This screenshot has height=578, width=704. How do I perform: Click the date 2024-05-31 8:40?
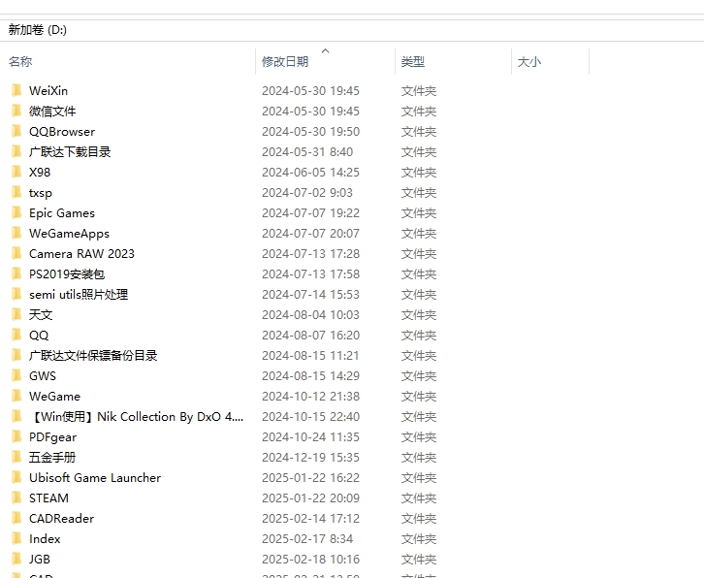[307, 152]
